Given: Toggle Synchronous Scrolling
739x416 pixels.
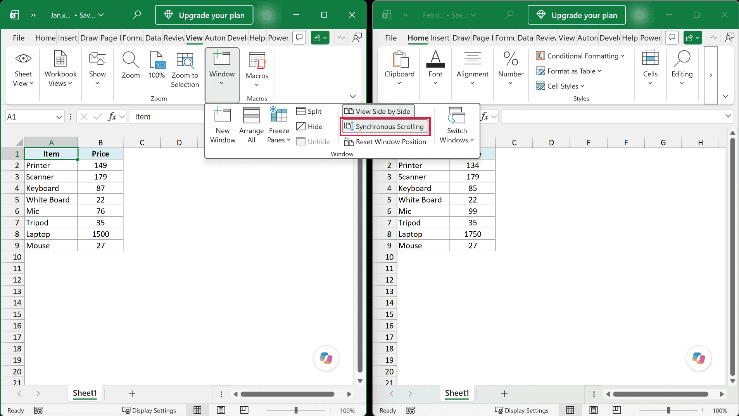Looking at the screenshot, I should pos(385,127).
